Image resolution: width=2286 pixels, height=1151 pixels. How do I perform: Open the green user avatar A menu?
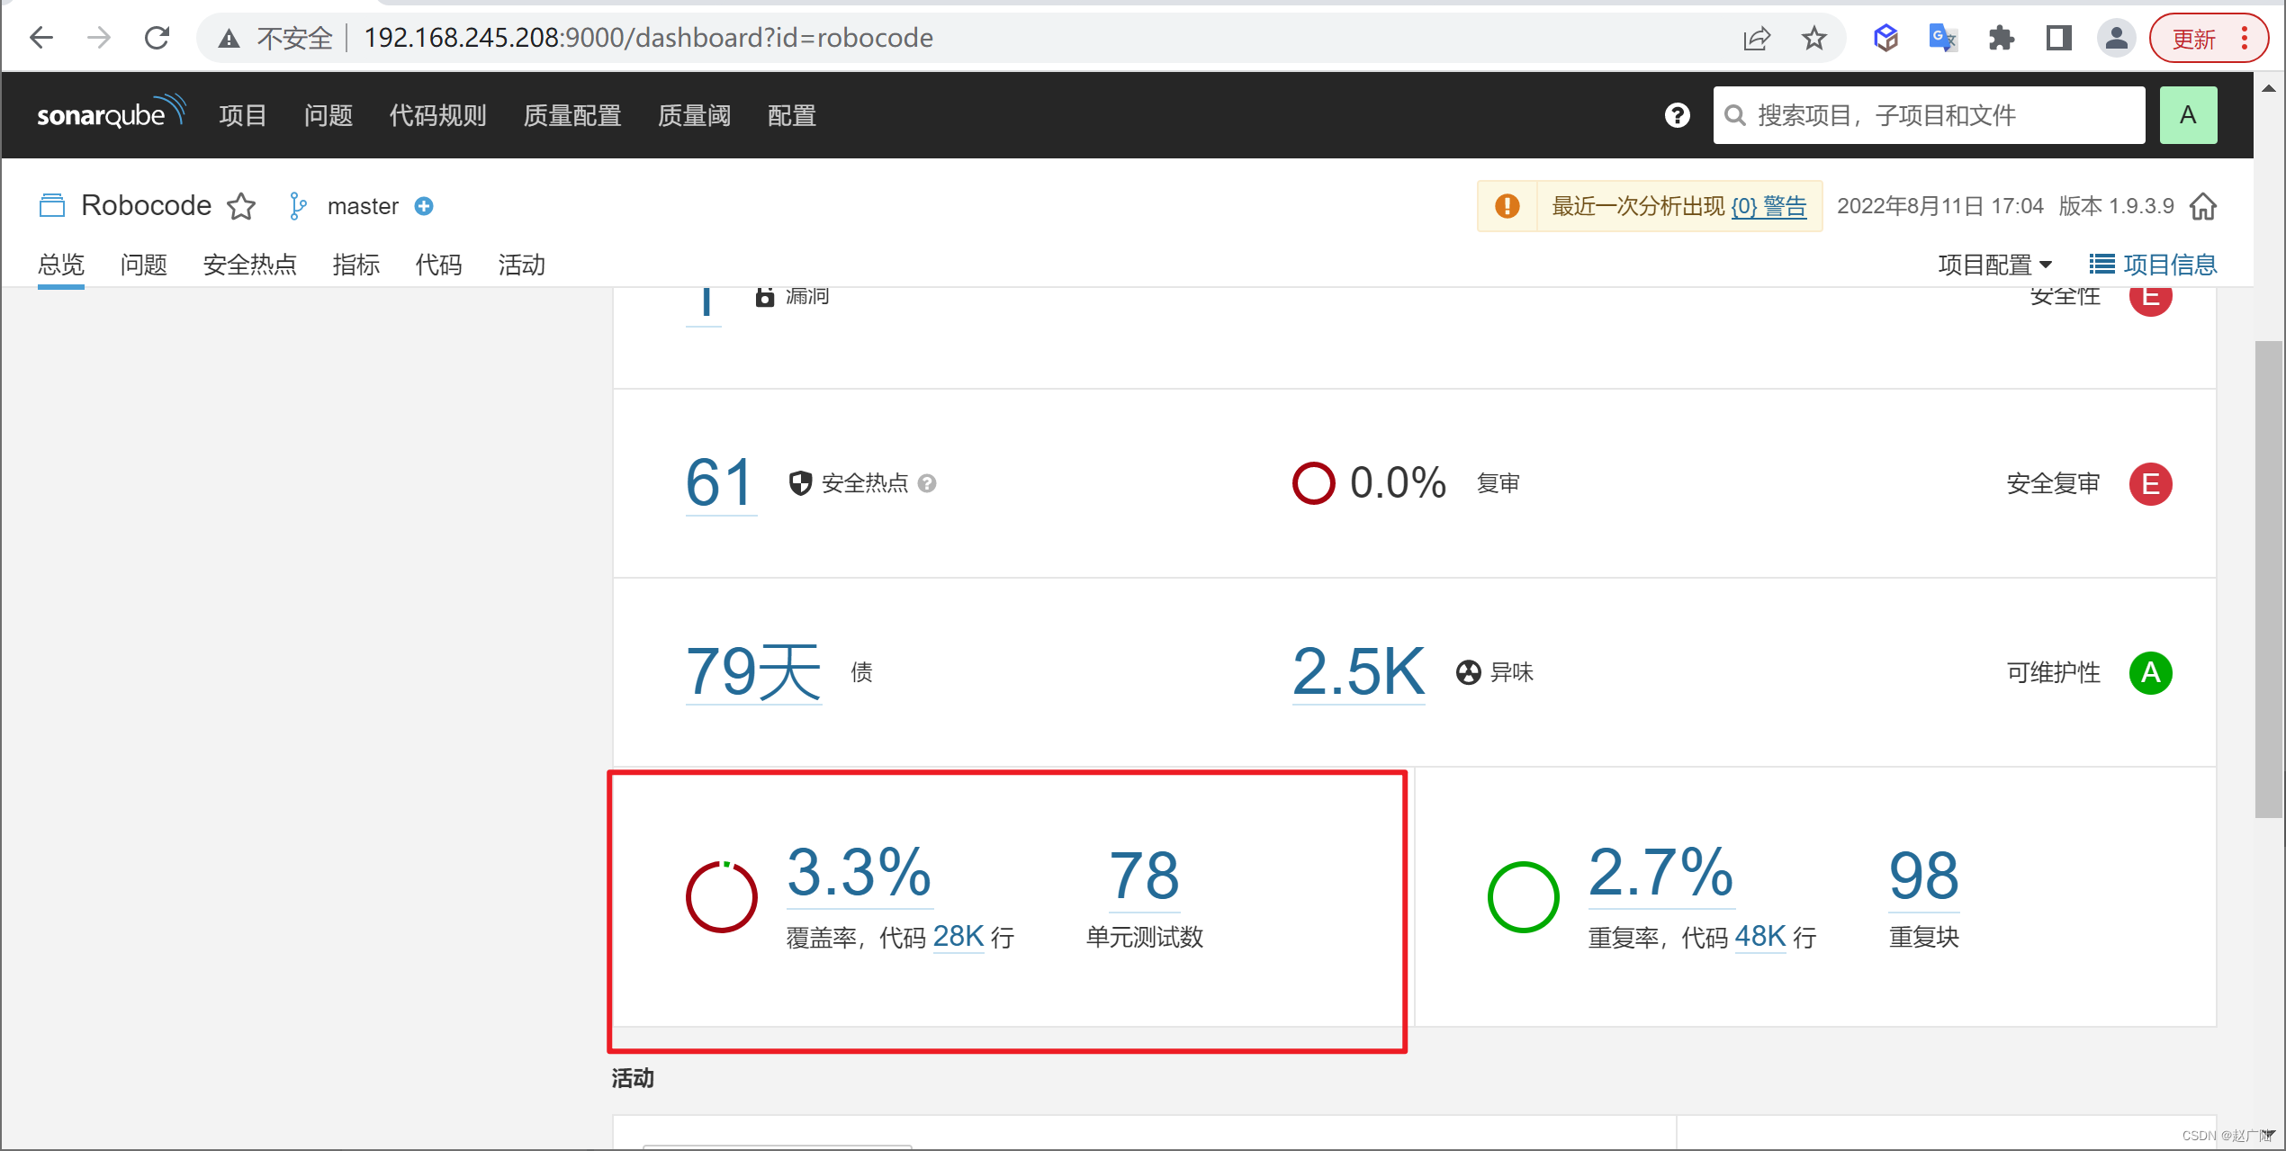pyautogui.click(x=2188, y=115)
